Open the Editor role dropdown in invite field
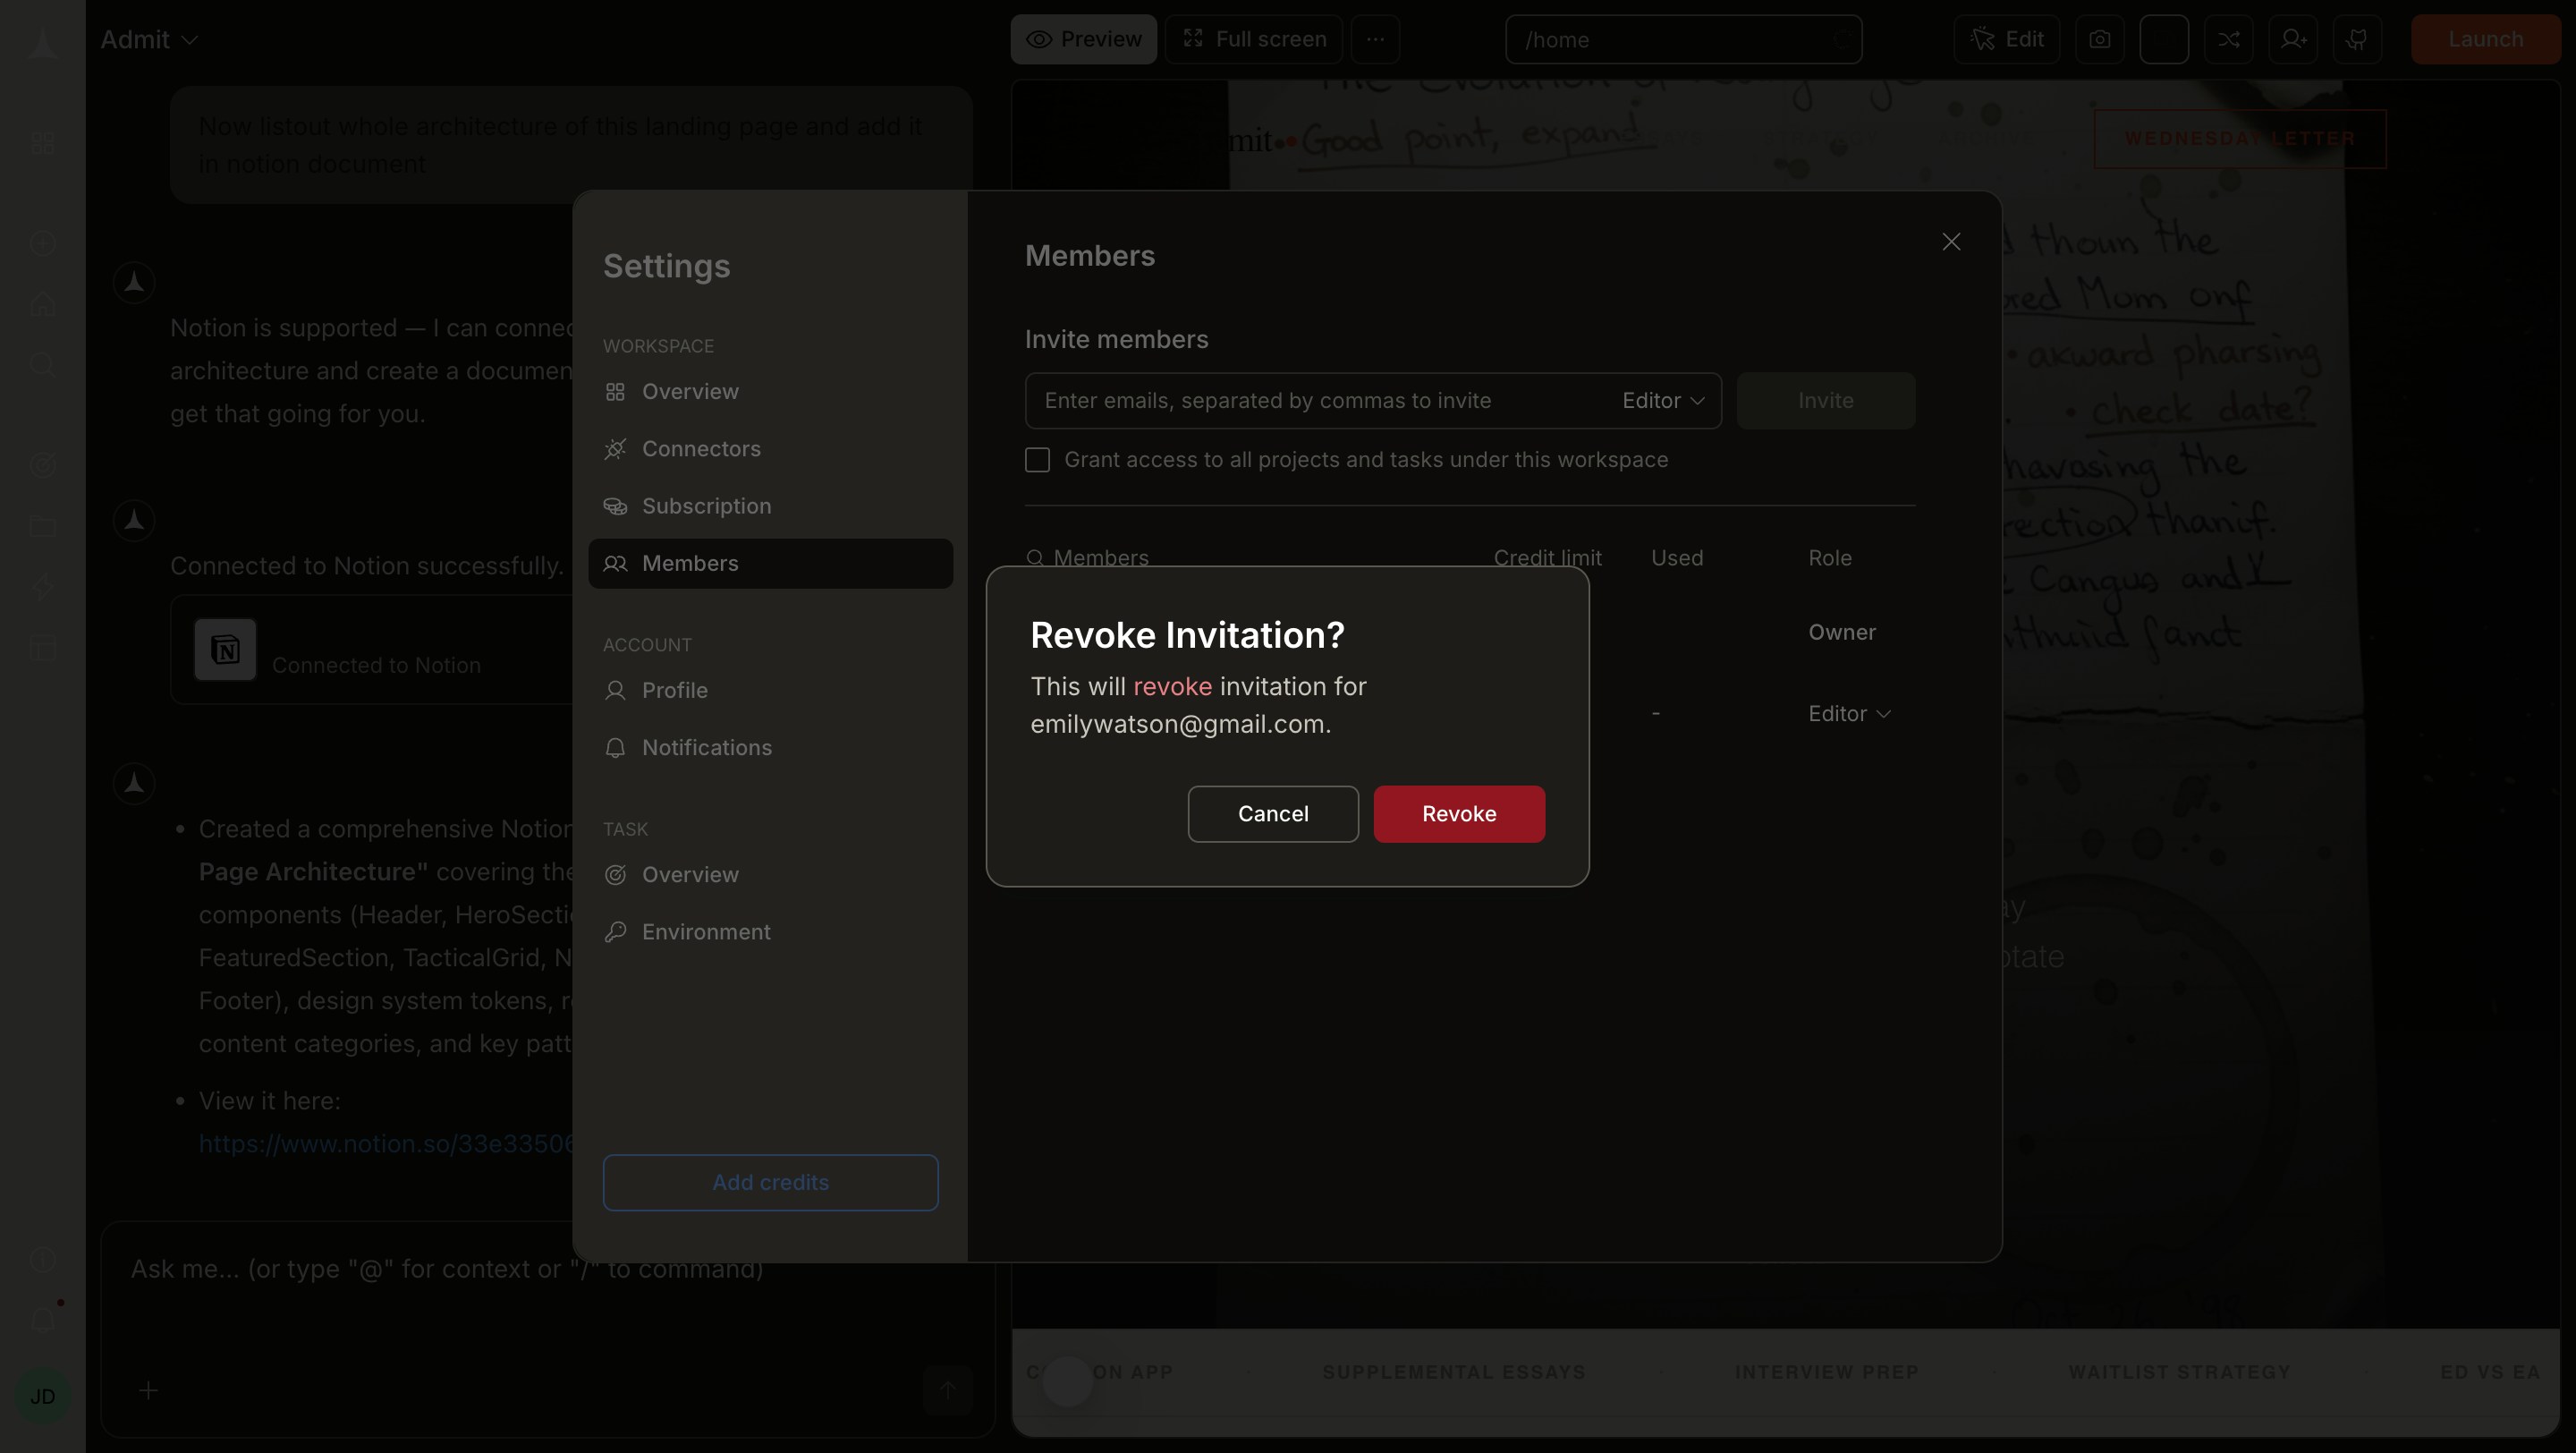The image size is (2576, 1453). tap(1663, 401)
